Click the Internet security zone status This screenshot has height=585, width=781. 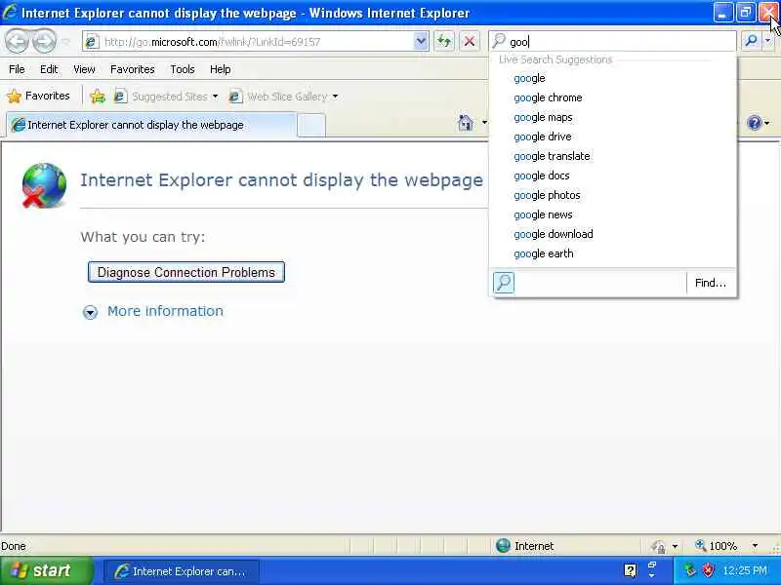(x=524, y=546)
